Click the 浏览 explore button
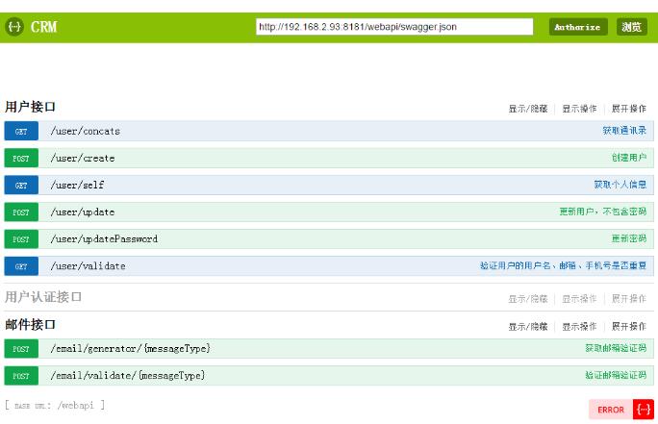The height and width of the screenshot is (424, 658). [x=632, y=27]
